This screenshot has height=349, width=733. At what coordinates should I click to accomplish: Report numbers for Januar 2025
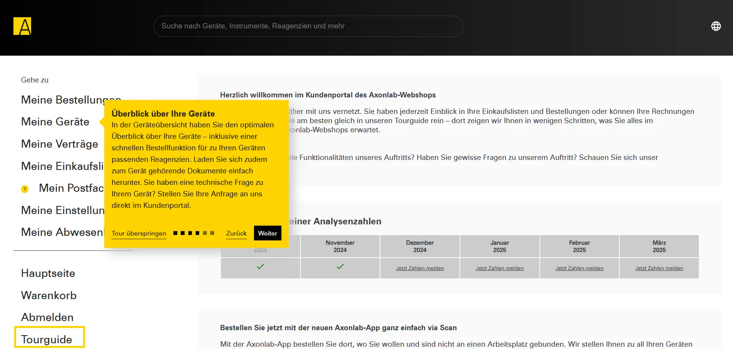(499, 268)
